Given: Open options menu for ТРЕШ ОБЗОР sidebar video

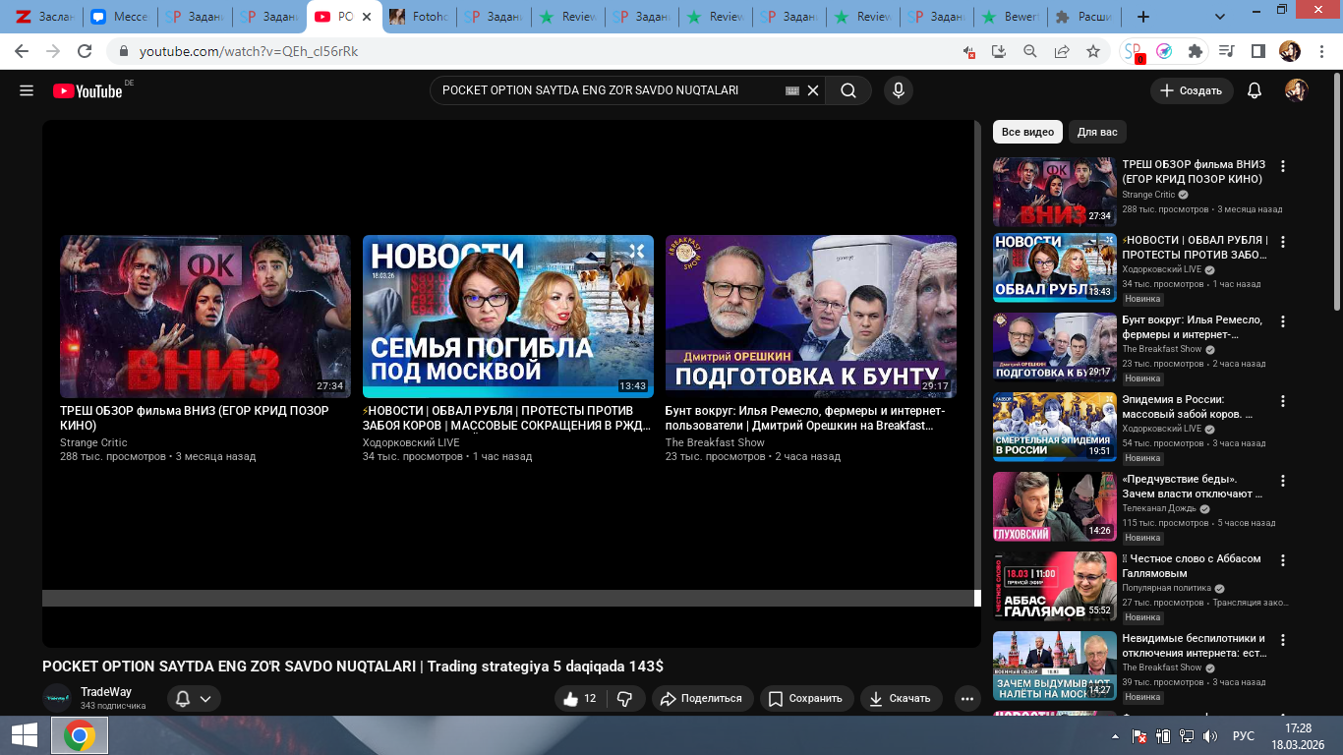Looking at the screenshot, I should 1283,166.
